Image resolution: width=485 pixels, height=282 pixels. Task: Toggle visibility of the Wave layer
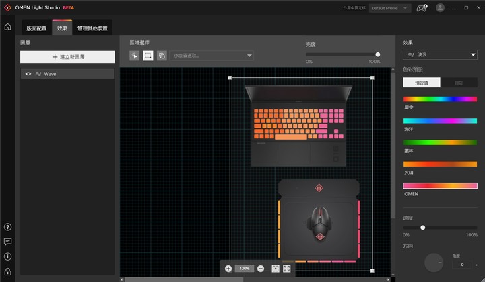pos(28,74)
